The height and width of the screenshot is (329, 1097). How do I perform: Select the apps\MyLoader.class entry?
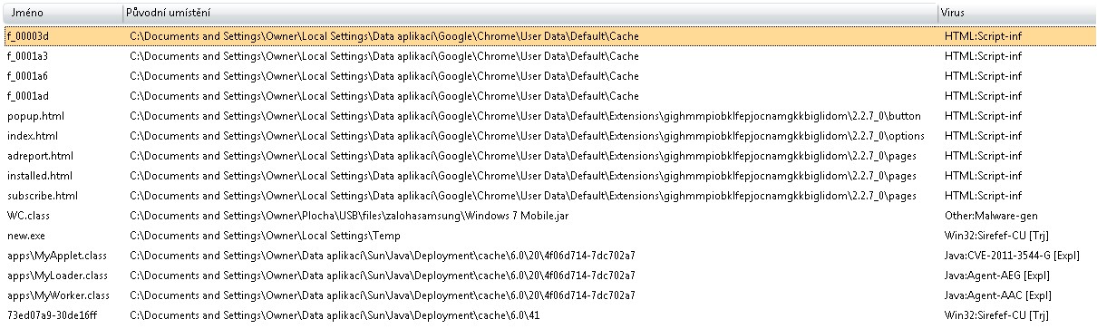(57, 276)
